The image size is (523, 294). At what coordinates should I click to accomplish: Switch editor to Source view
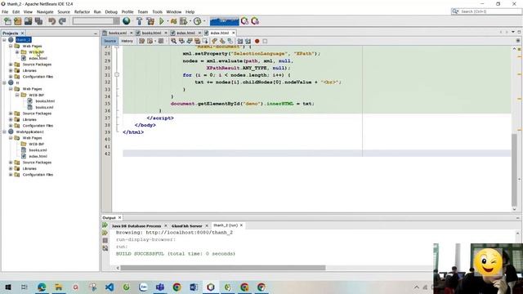(x=110, y=41)
